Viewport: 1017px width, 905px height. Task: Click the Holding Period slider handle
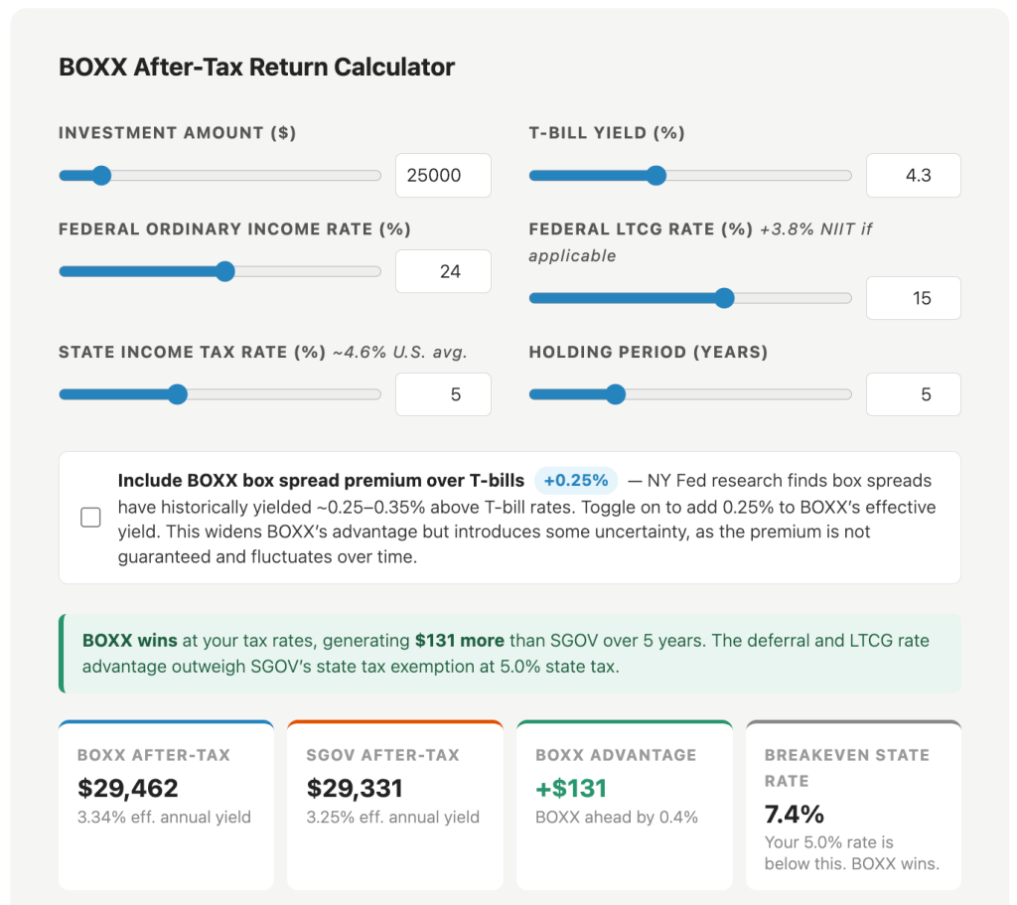coord(616,393)
